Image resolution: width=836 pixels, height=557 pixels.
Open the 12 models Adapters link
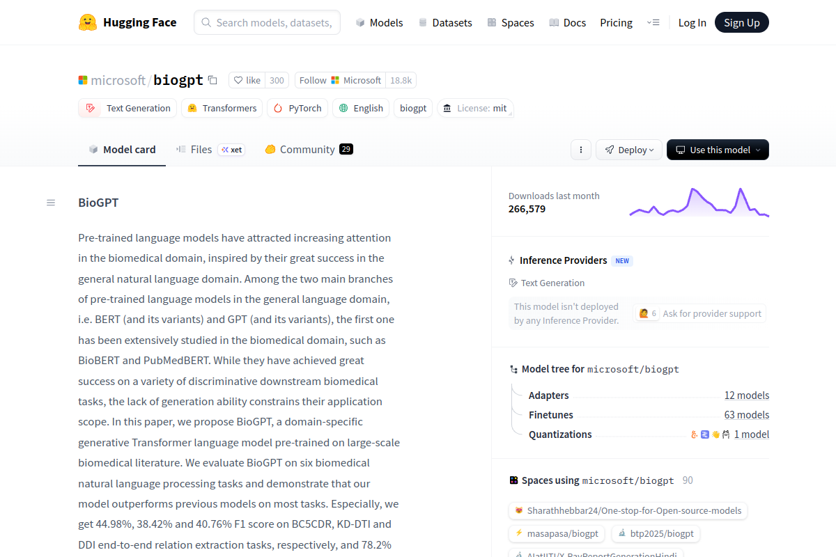(746, 395)
